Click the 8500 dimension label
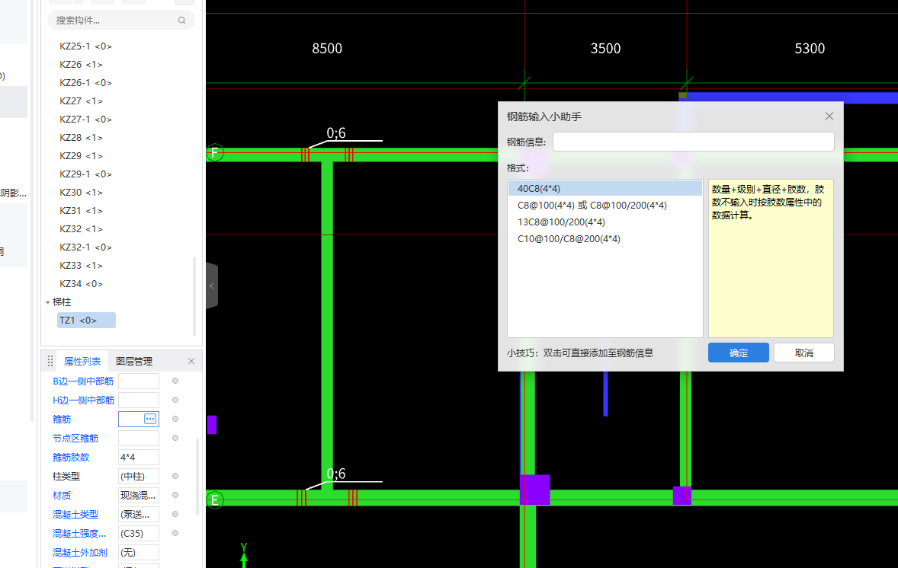The image size is (898, 568). coord(327,49)
